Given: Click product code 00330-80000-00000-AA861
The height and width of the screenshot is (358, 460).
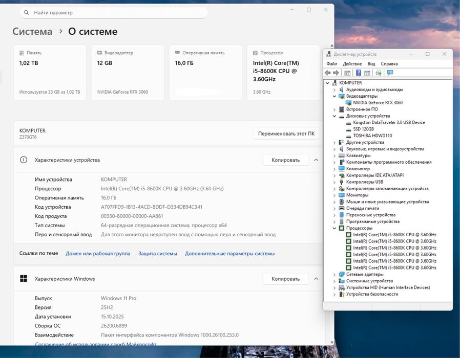Looking at the screenshot, I should [132, 216].
